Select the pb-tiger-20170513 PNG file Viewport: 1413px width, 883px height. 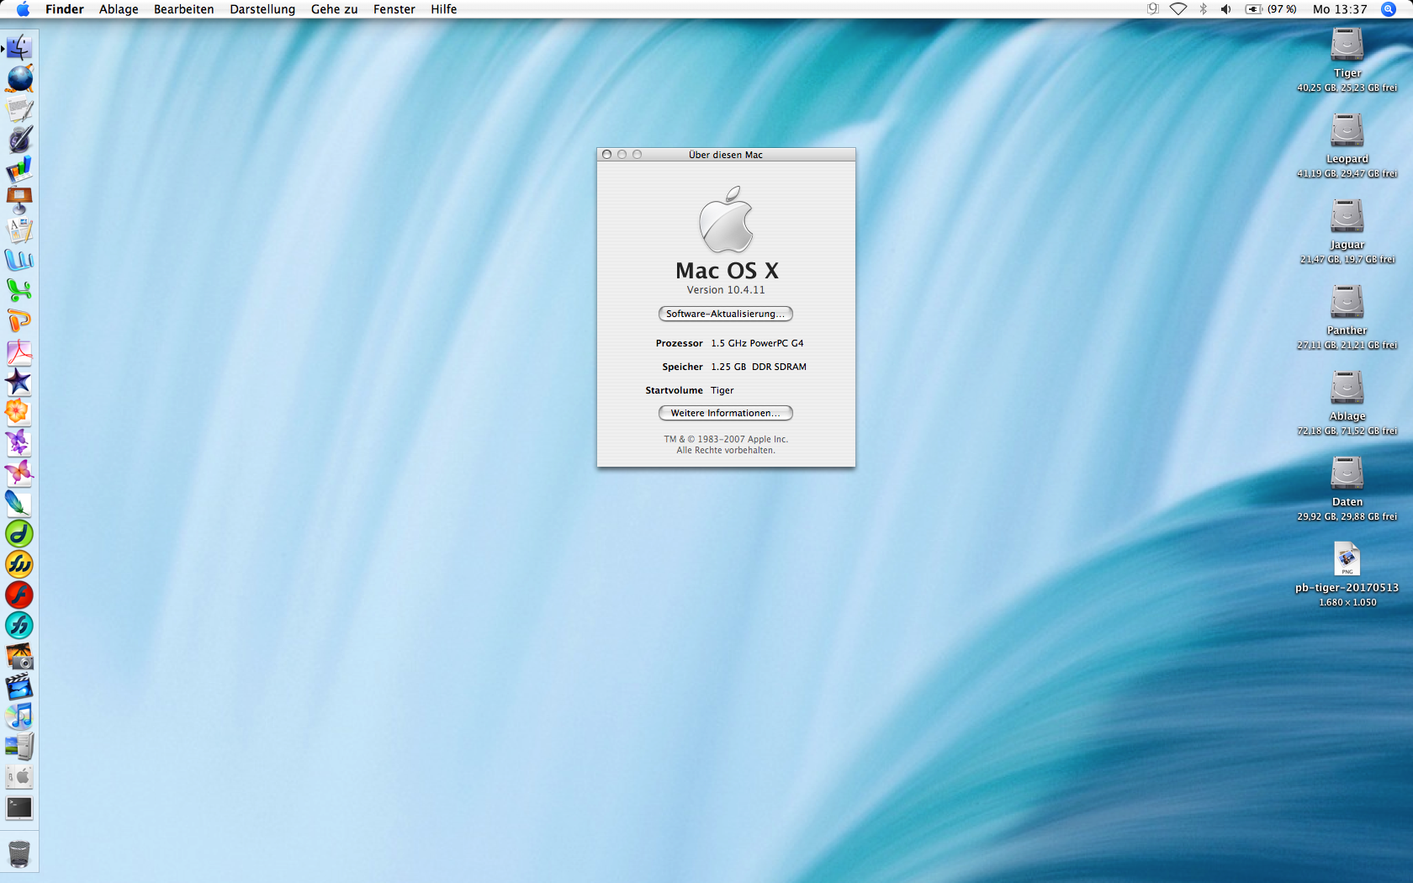click(1347, 559)
